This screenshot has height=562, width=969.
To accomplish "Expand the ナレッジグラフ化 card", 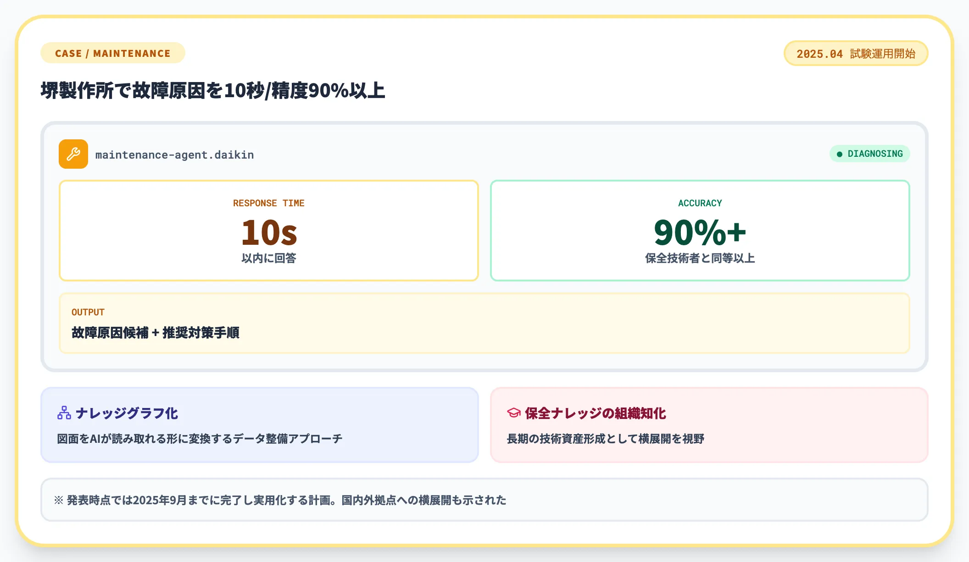I will (260, 424).
